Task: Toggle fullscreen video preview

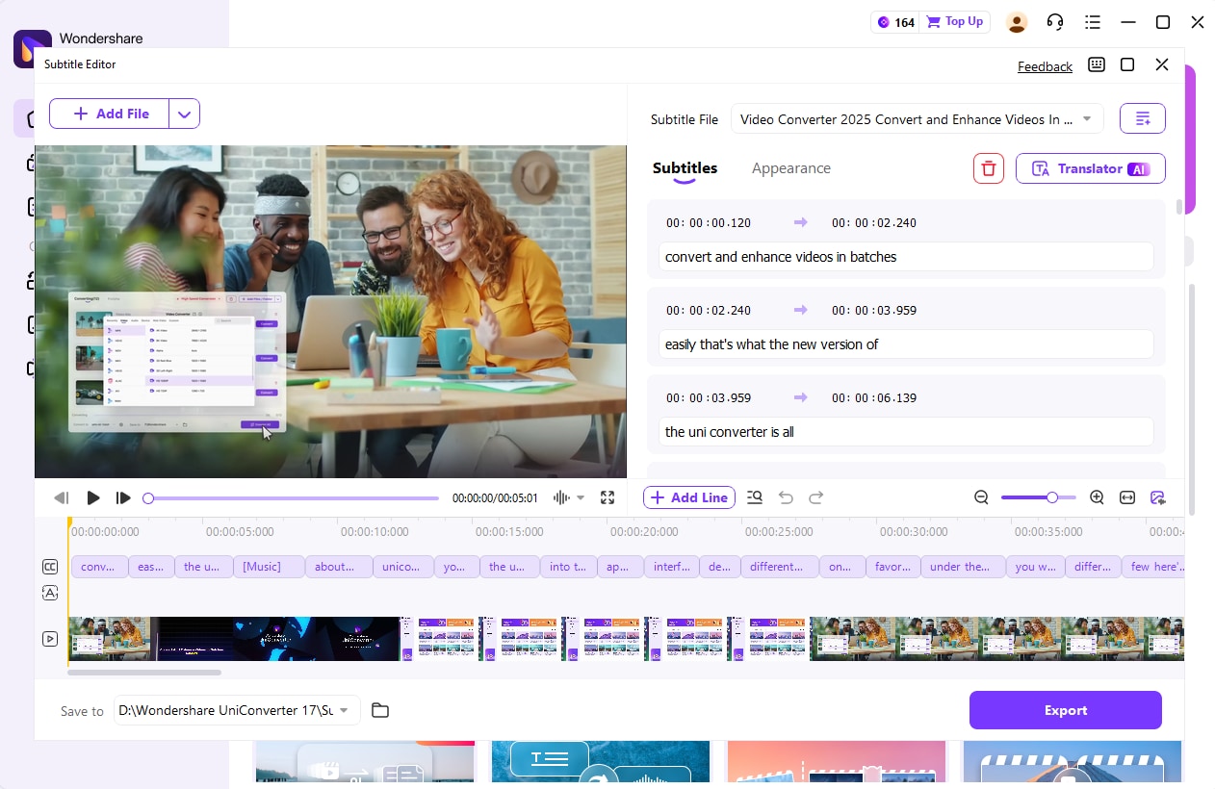Action: [x=607, y=497]
